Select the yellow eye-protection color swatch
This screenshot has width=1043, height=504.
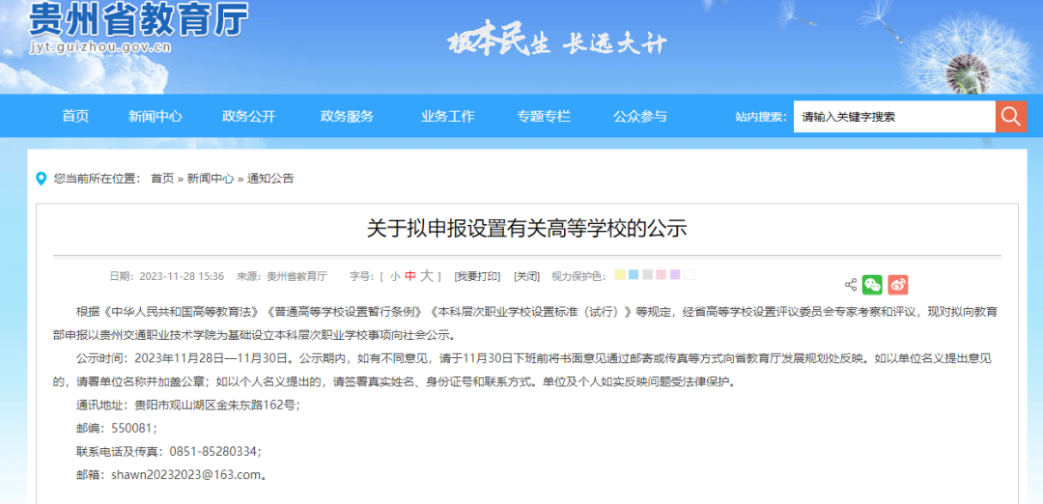click(620, 275)
